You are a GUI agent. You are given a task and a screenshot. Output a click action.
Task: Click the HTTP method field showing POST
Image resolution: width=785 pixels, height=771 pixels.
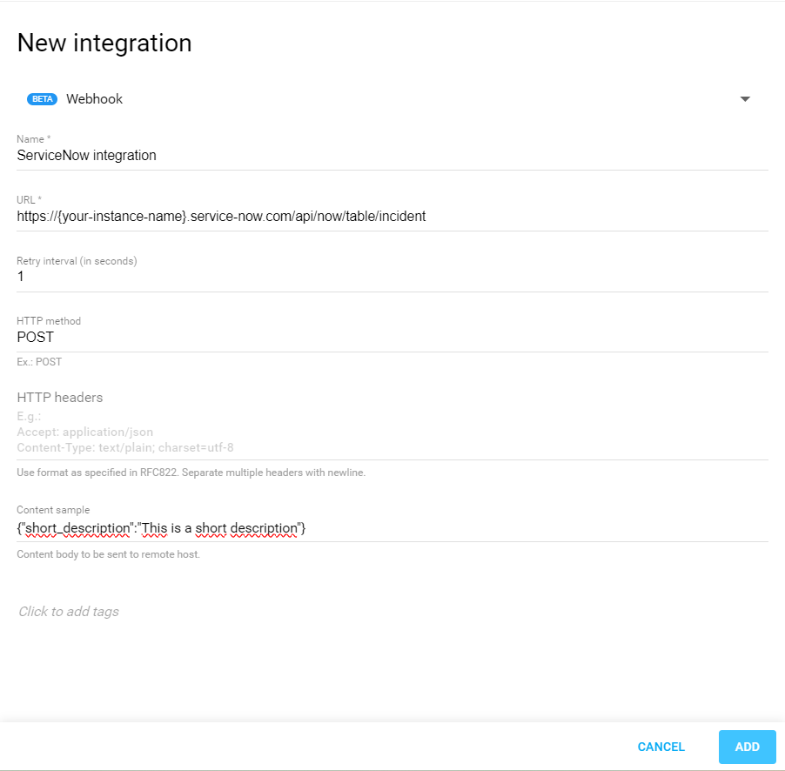[392, 338]
